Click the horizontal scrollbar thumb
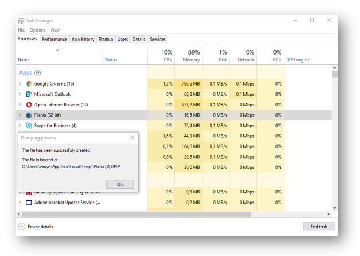Screen dimensions: 360x256 click(x=136, y=214)
